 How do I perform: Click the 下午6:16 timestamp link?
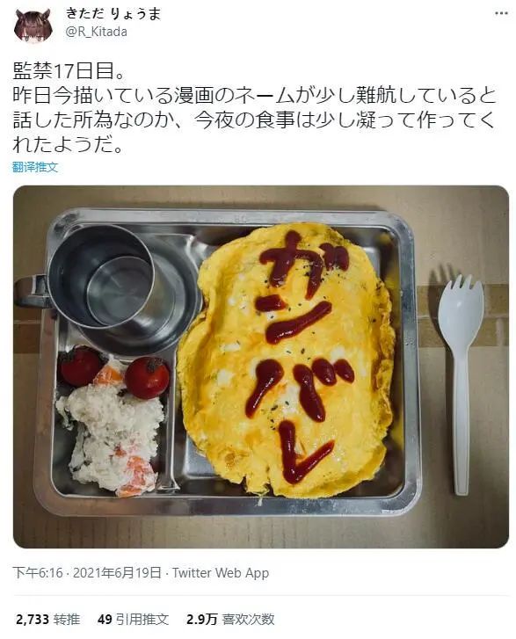38,572
